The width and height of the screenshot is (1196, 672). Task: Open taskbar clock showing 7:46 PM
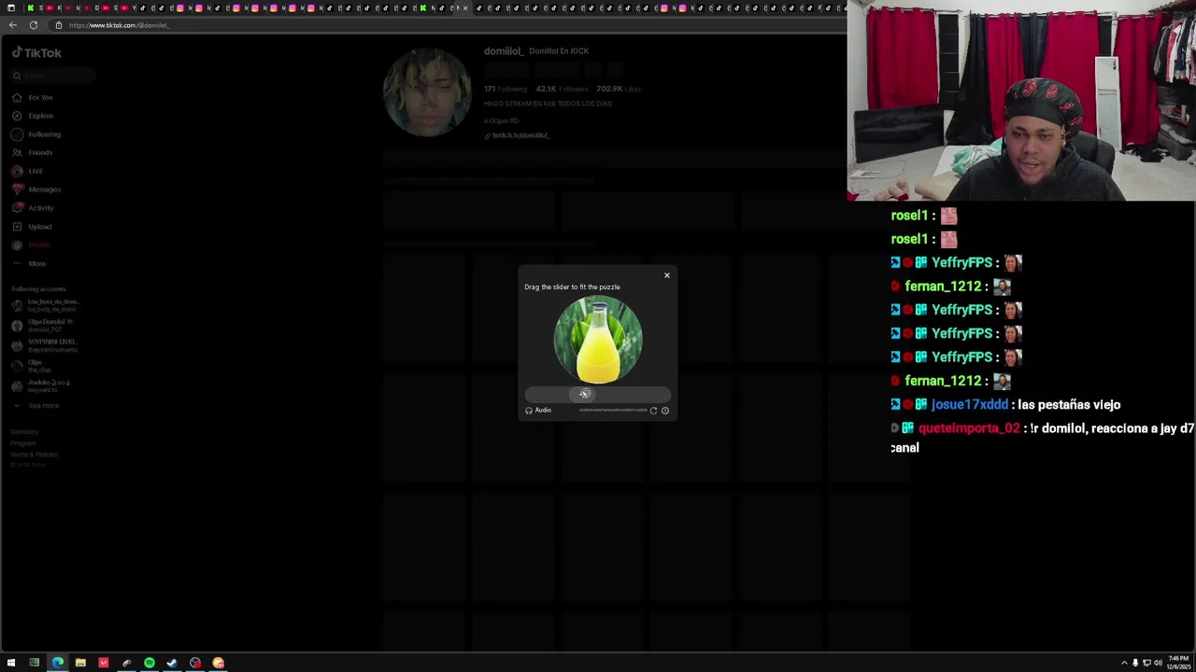click(1179, 663)
